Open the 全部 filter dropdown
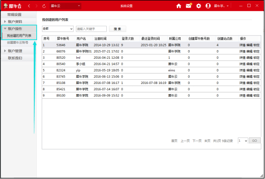Viewport: 265px width, 179px height. [58, 29]
